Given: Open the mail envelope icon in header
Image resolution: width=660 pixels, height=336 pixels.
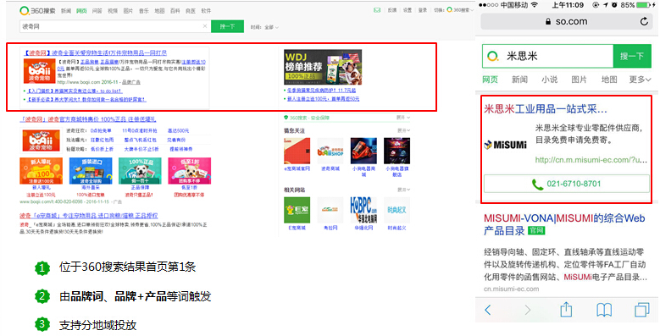Looking at the screenshot, I should (x=377, y=10).
